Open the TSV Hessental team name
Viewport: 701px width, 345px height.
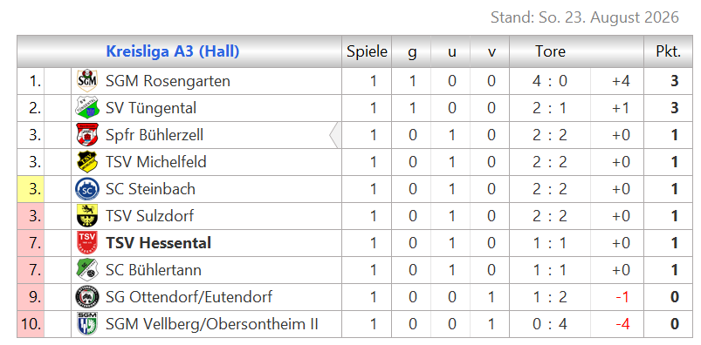(x=158, y=243)
